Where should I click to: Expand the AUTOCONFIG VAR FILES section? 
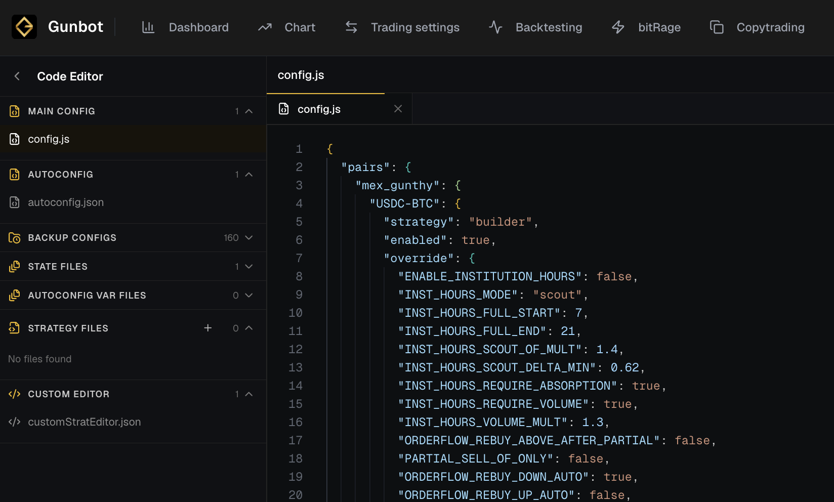249,296
